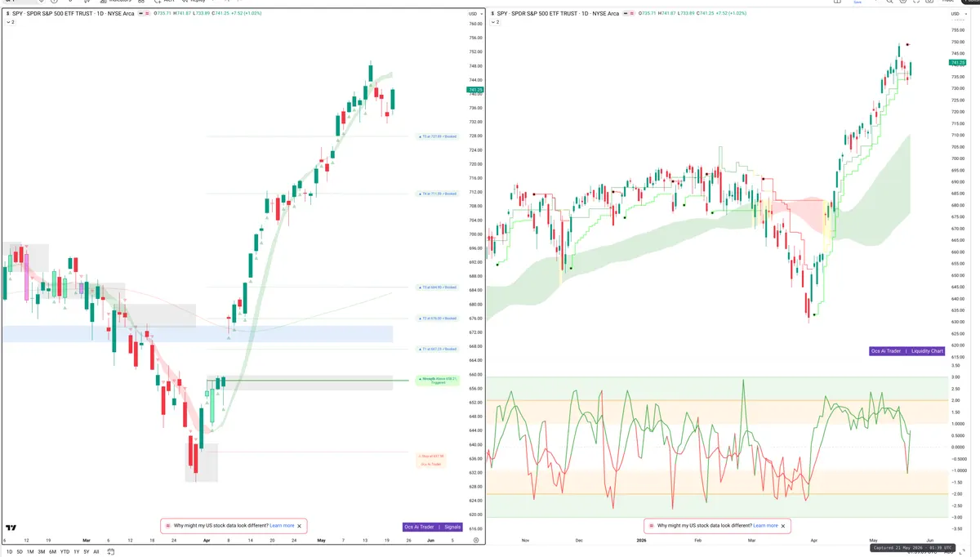
Task: Open the TradingView logo in the left chart
Action: (11, 528)
